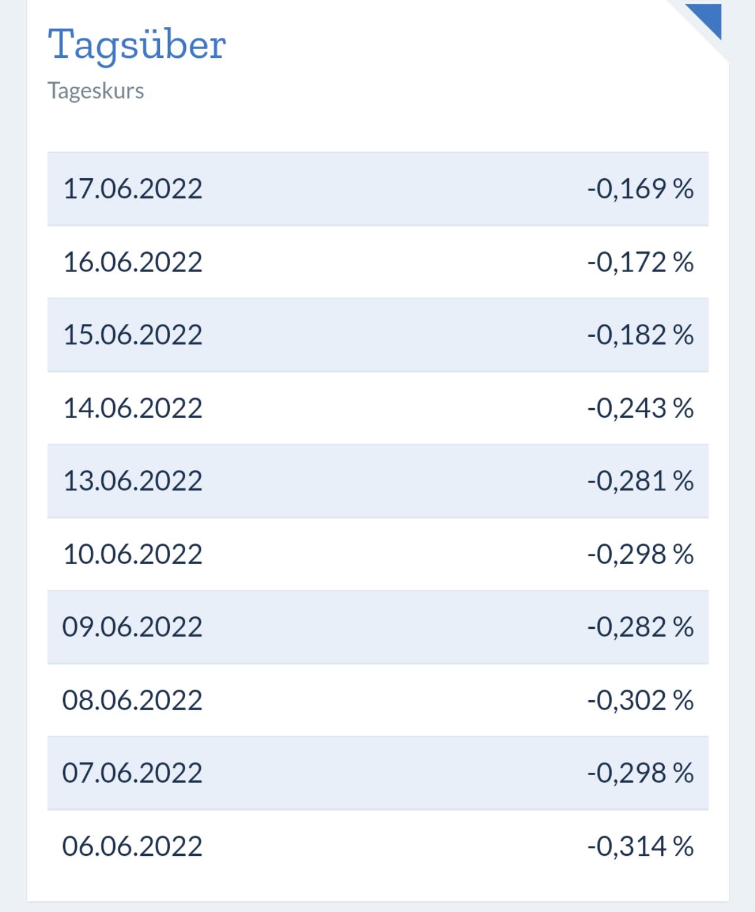Click the -0,182 % value
The width and height of the screenshot is (755, 912).
[641, 335]
